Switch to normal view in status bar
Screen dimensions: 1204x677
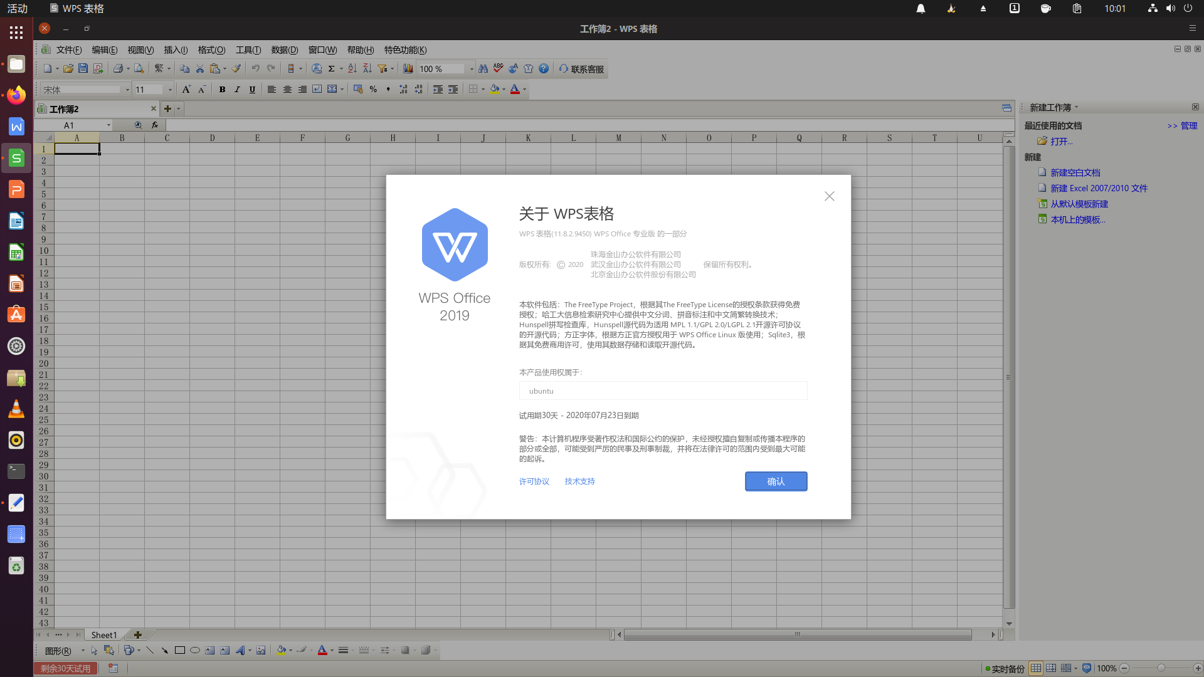click(1036, 668)
